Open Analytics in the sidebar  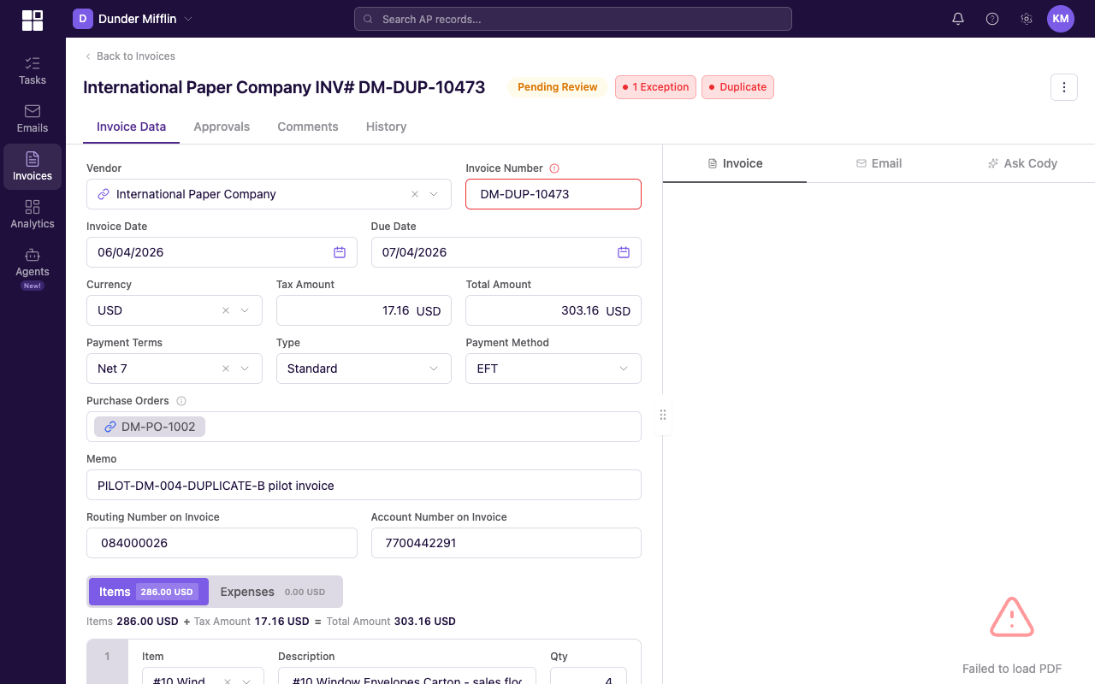click(x=33, y=215)
